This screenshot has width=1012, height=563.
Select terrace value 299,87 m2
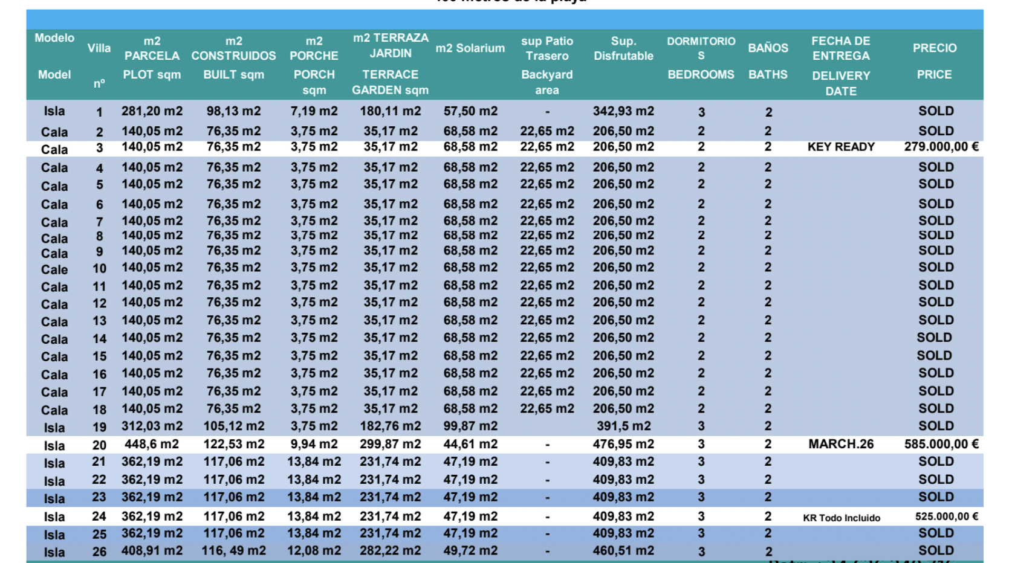(391, 444)
